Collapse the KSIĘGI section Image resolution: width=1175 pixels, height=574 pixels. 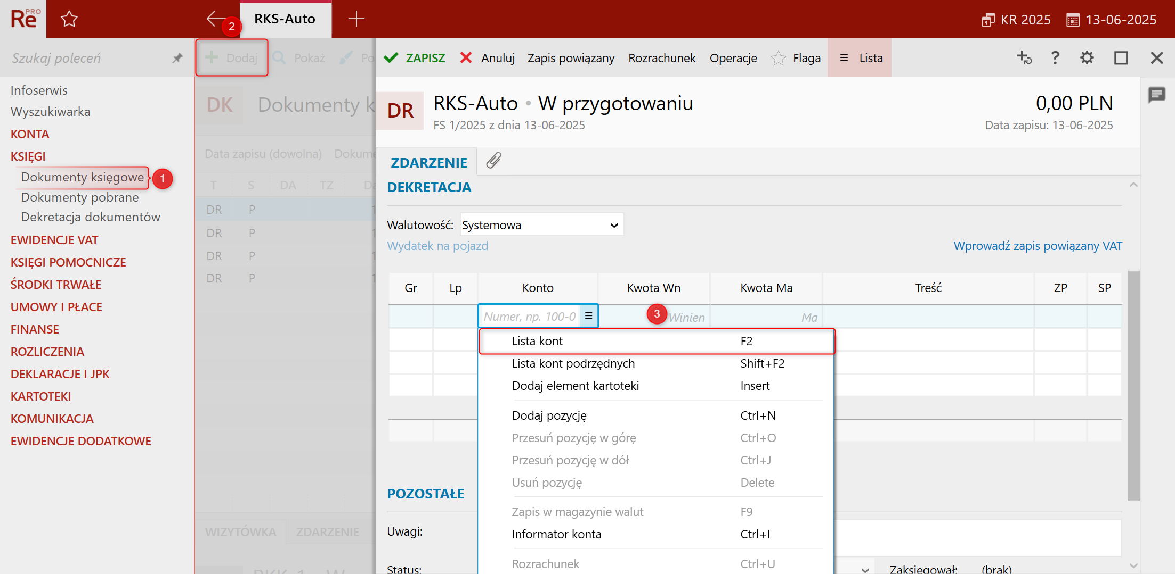click(x=28, y=156)
